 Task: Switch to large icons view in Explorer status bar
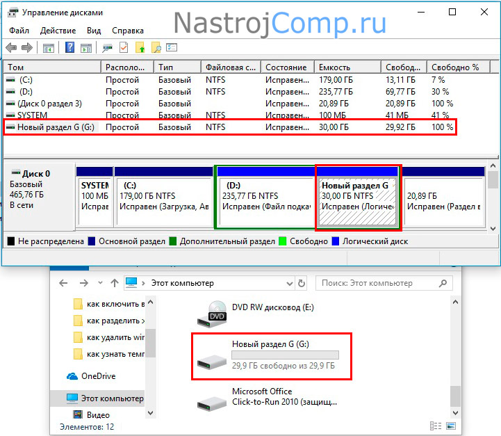[451, 426]
